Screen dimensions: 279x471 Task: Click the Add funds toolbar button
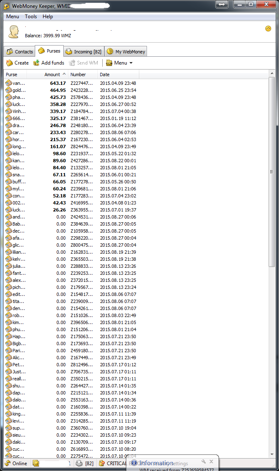pos(49,63)
